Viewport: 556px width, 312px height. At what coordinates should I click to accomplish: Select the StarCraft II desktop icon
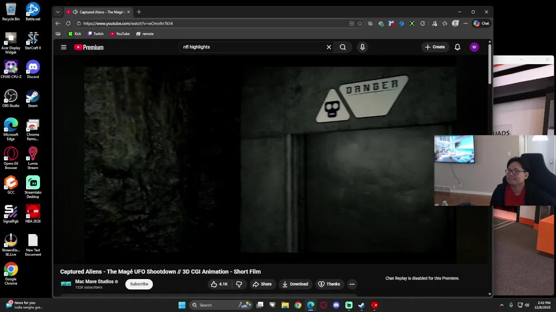click(x=33, y=40)
